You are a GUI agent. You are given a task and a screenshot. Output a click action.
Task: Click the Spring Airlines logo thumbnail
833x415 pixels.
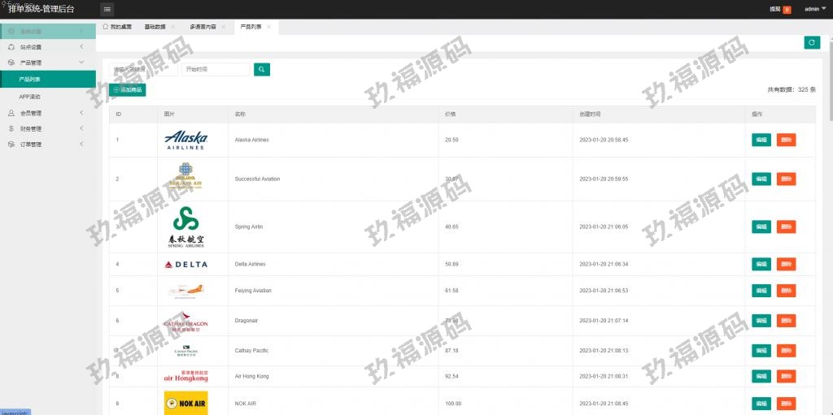coord(185,227)
